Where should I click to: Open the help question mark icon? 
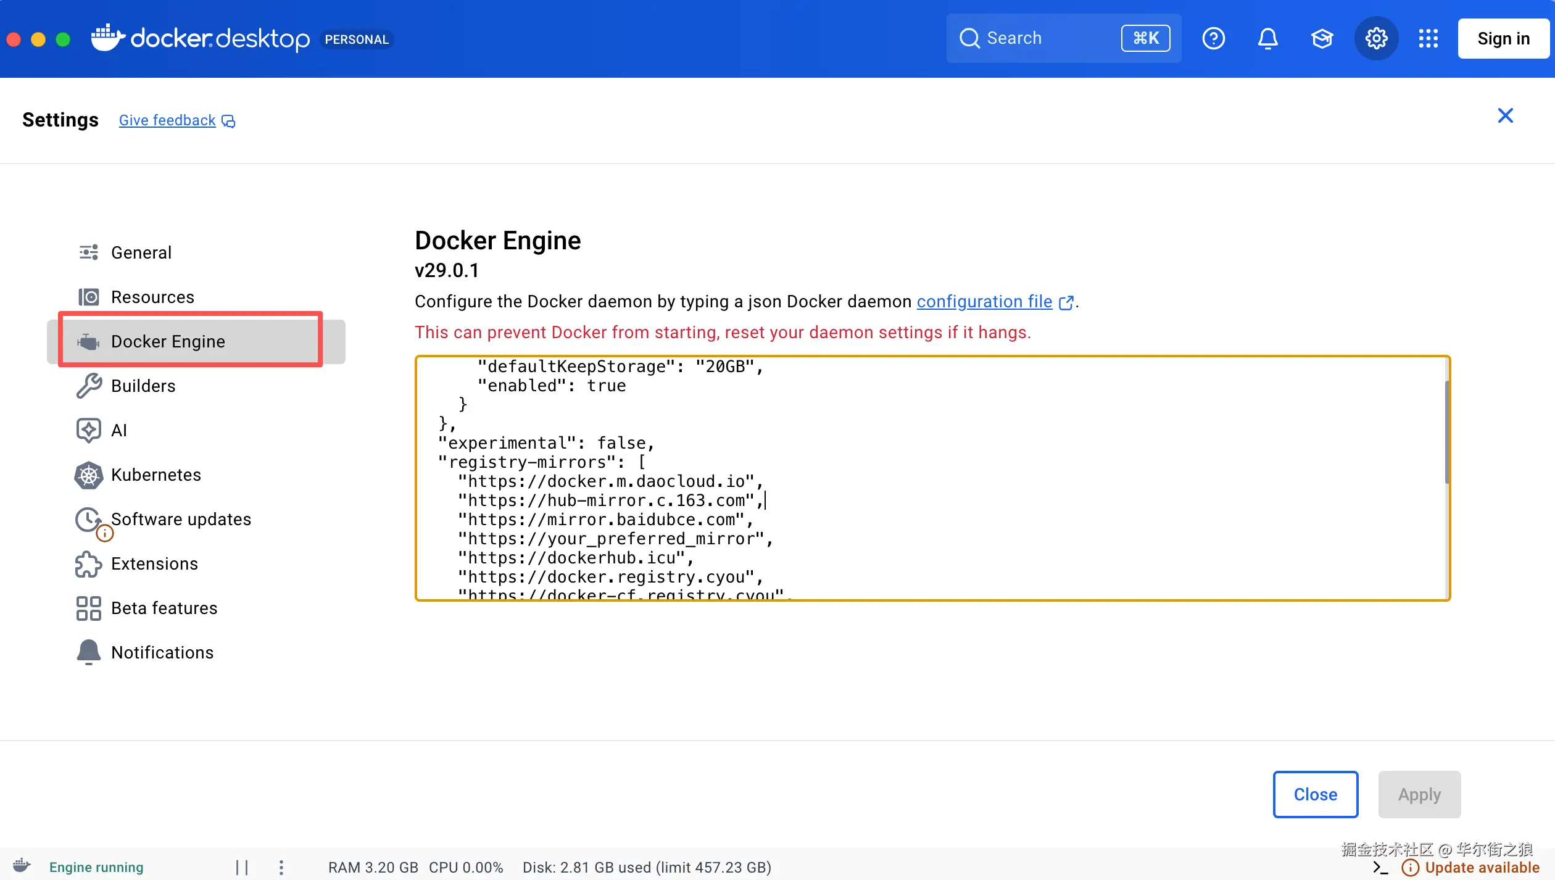(1213, 38)
